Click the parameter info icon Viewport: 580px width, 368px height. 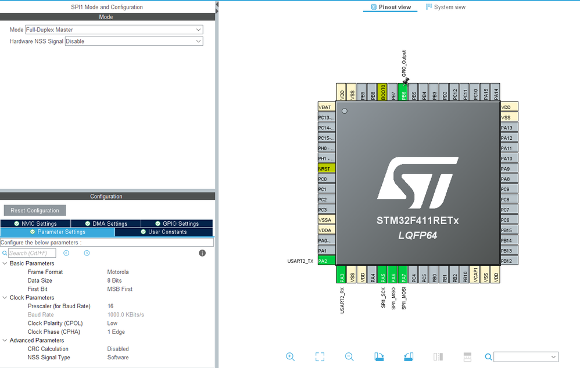point(202,253)
